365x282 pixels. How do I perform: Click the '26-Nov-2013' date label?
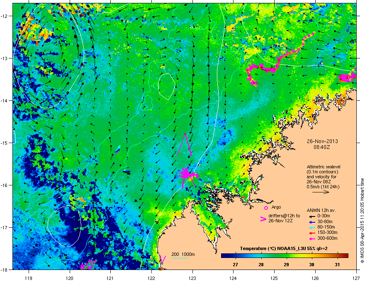pos(322,141)
